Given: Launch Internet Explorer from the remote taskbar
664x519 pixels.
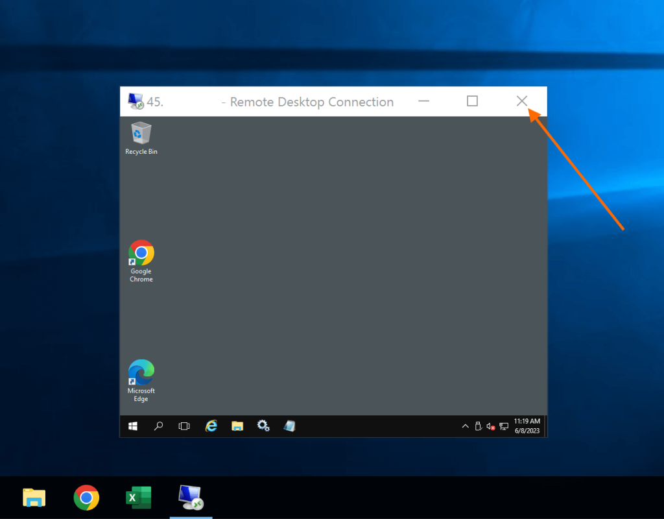Looking at the screenshot, I should (211, 426).
